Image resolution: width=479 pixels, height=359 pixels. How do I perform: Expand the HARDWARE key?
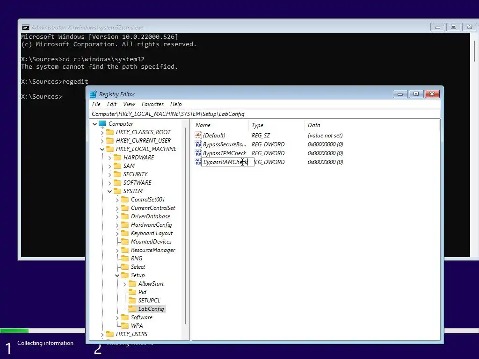[109, 158]
